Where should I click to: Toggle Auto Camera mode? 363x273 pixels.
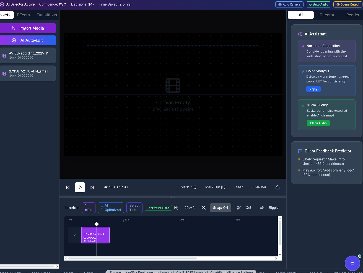(289, 4)
